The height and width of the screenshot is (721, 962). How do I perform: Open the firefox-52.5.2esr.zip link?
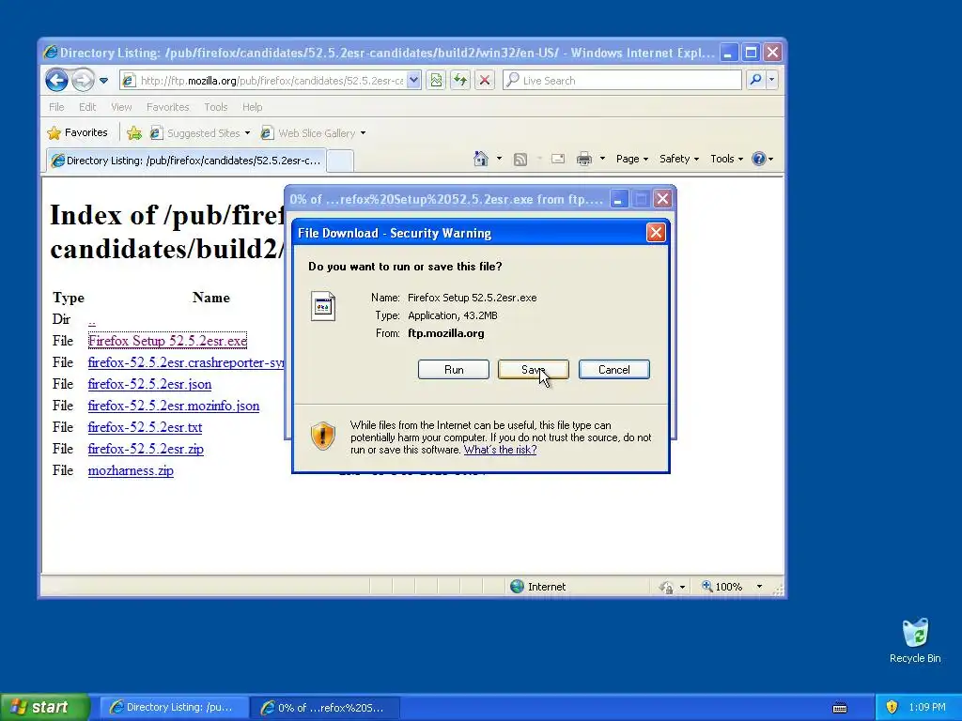point(146,449)
